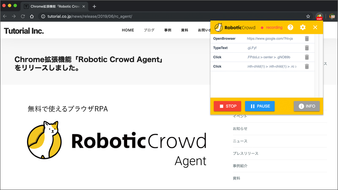This screenshot has height=190, width=338.
Task: Click the article headline text
Action: point(89,64)
